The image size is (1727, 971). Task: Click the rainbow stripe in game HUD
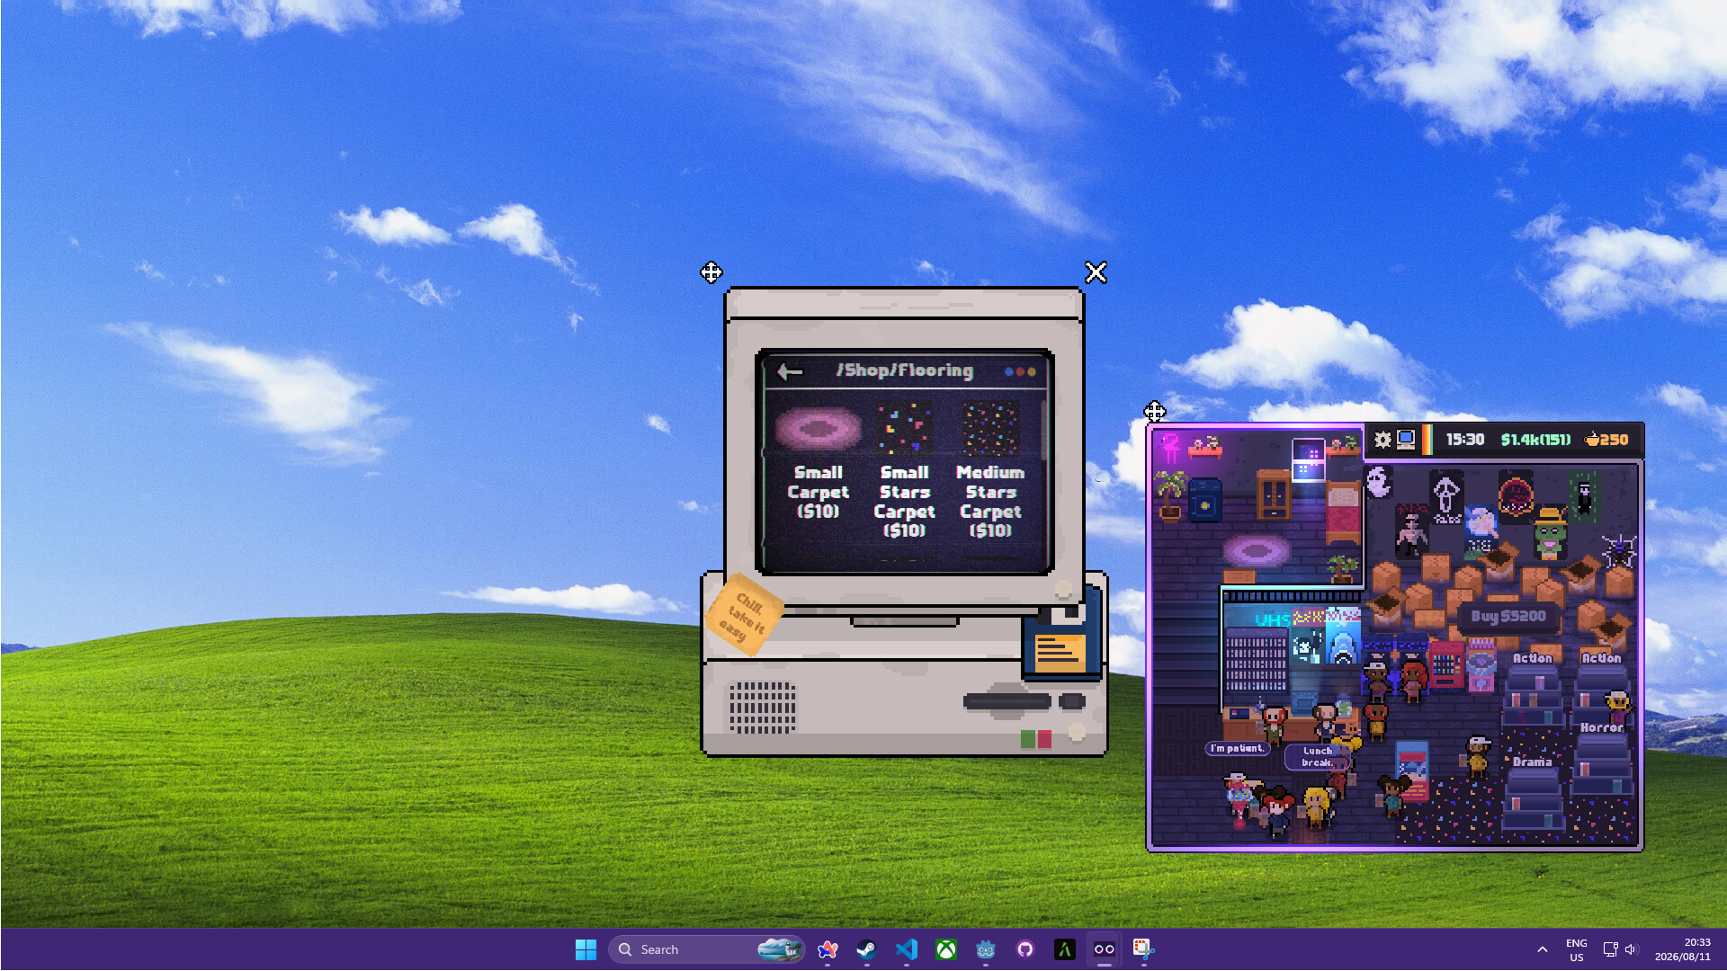pos(1427,440)
